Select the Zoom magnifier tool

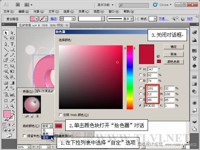coord(12,106)
